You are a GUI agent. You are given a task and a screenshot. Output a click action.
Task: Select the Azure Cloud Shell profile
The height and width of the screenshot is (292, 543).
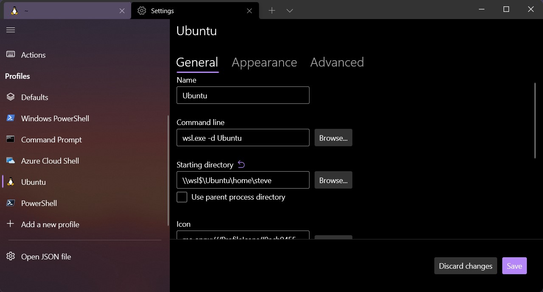coord(85,161)
